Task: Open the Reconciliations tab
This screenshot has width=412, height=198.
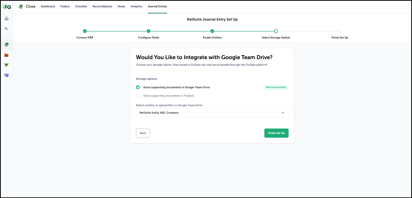Action: (x=102, y=6)
